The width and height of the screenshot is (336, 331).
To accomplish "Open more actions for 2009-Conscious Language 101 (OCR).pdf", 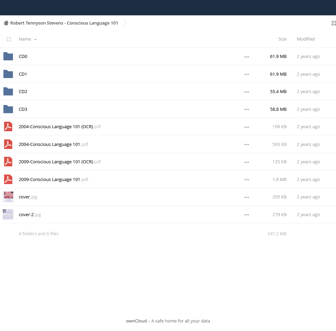I will [x=247, y=162].
